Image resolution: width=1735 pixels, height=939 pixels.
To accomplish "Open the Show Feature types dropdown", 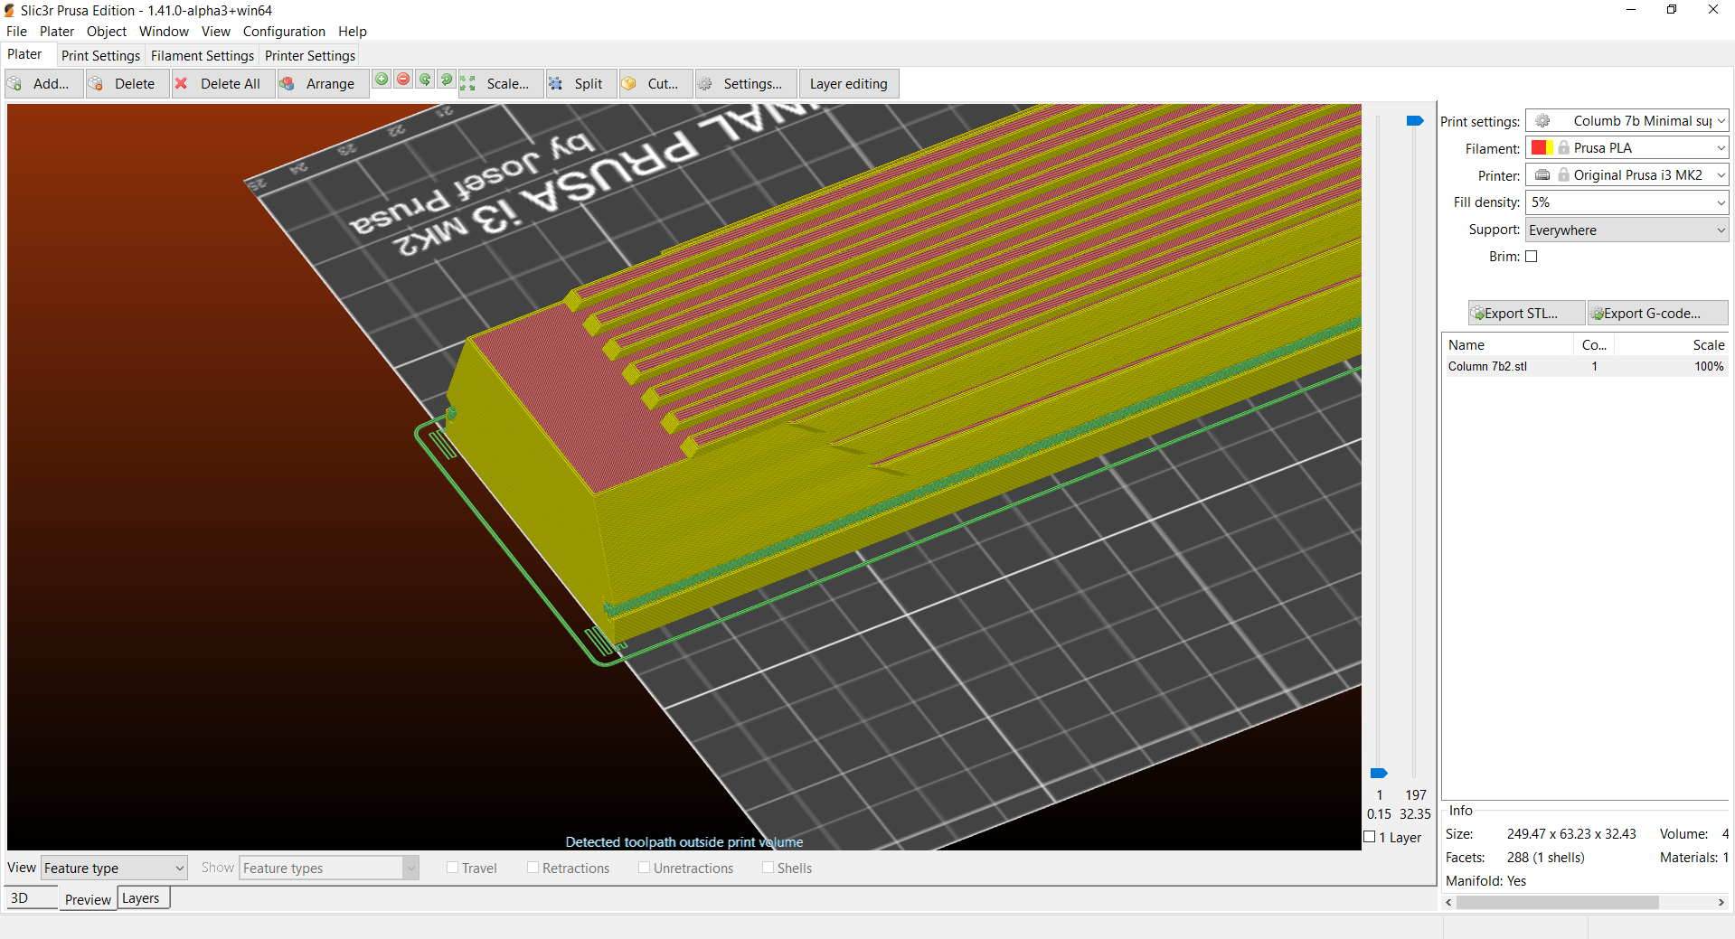I will point(329,868).
